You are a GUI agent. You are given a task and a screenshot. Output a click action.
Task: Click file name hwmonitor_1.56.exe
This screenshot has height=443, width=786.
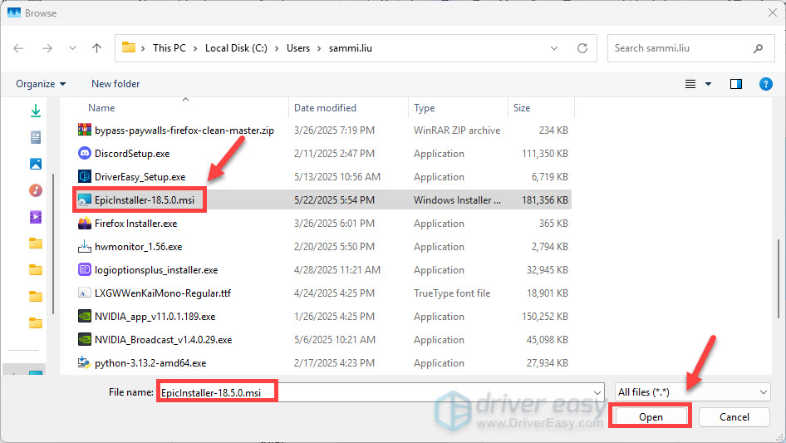tap(139, 246)
